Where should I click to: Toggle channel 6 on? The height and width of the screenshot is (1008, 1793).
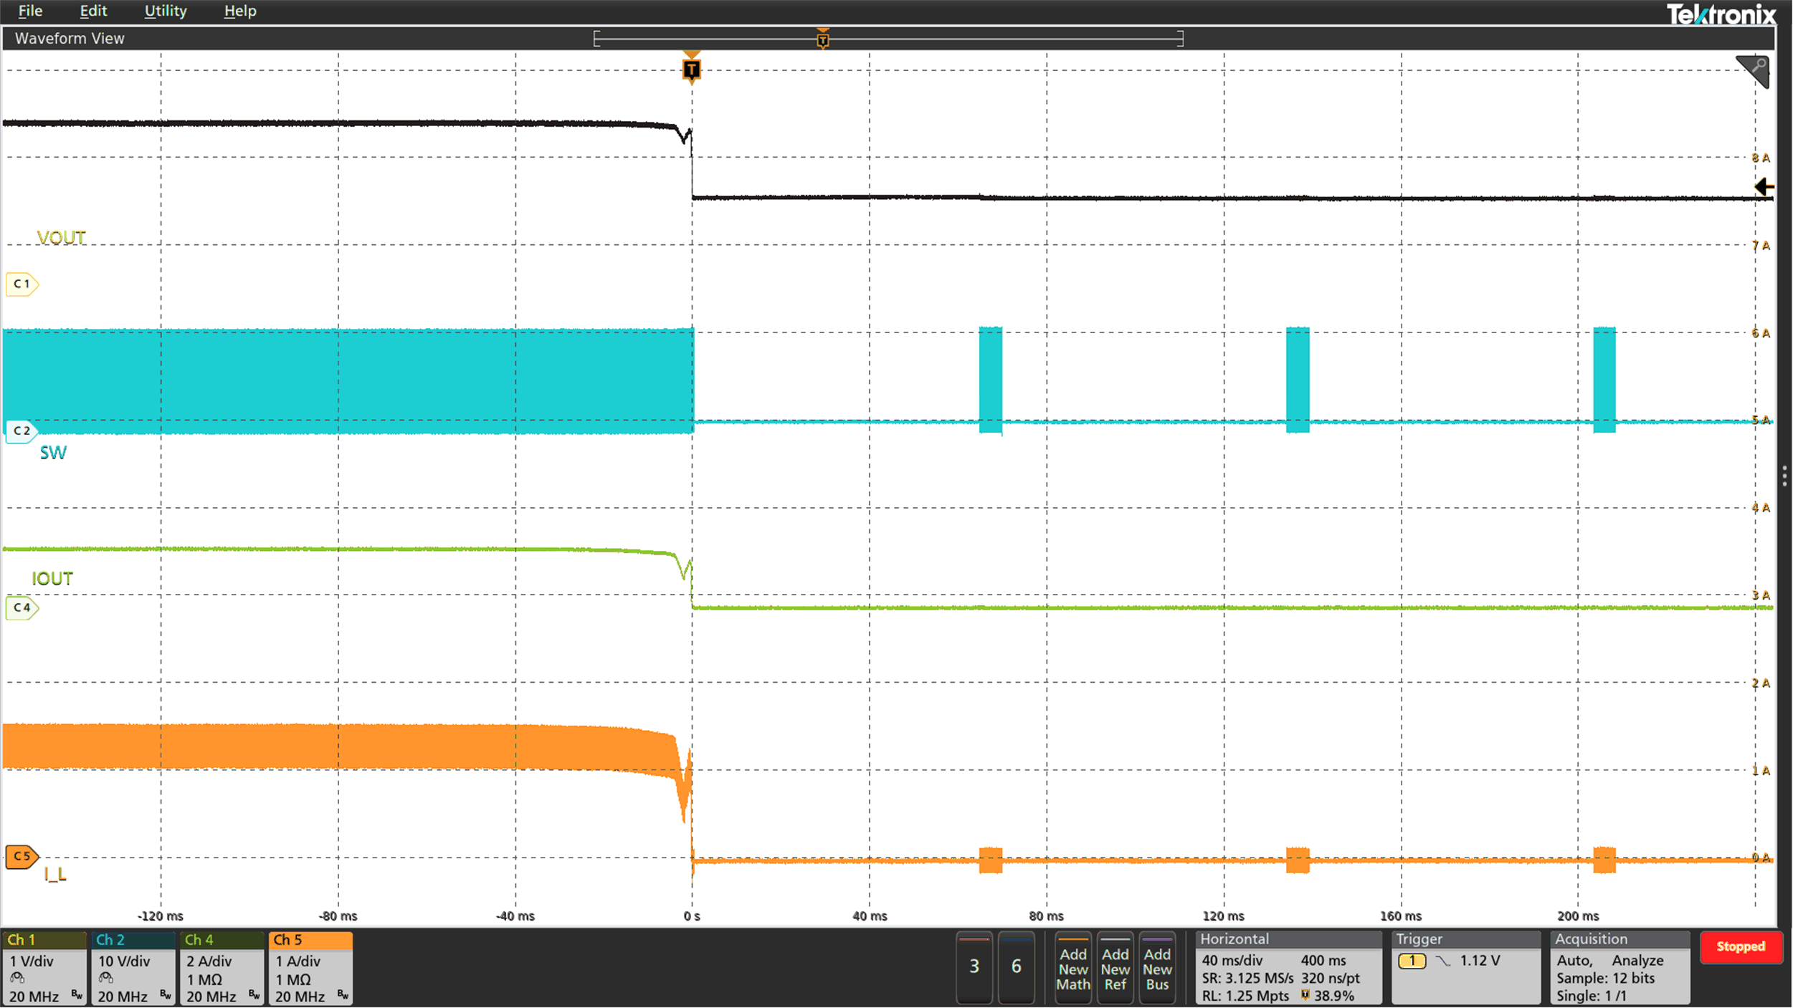tap(1016, 966)
